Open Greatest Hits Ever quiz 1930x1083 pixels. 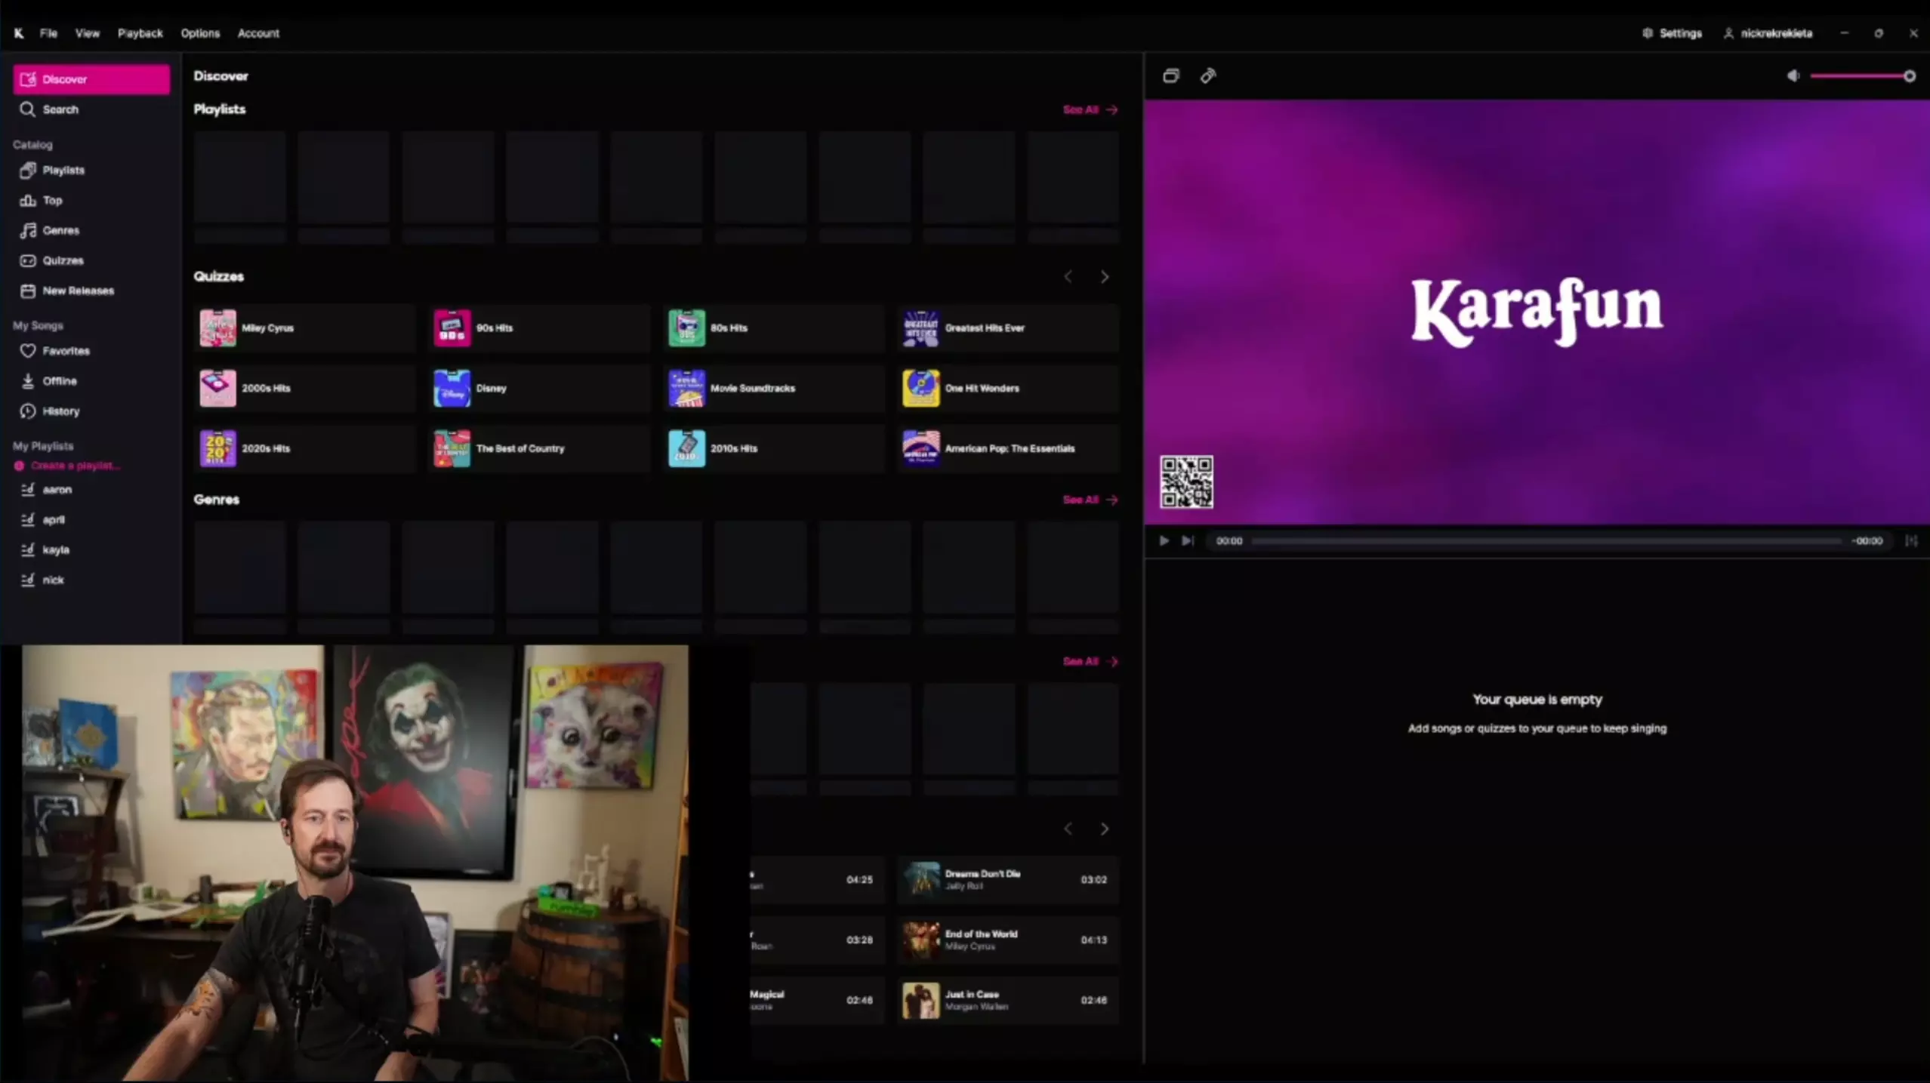(x=1008, y=328)
